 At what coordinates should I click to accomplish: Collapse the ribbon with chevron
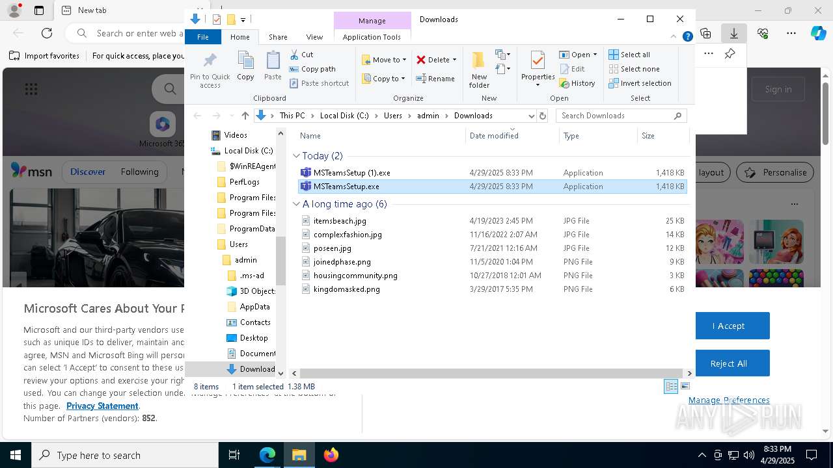pos(674,37)
